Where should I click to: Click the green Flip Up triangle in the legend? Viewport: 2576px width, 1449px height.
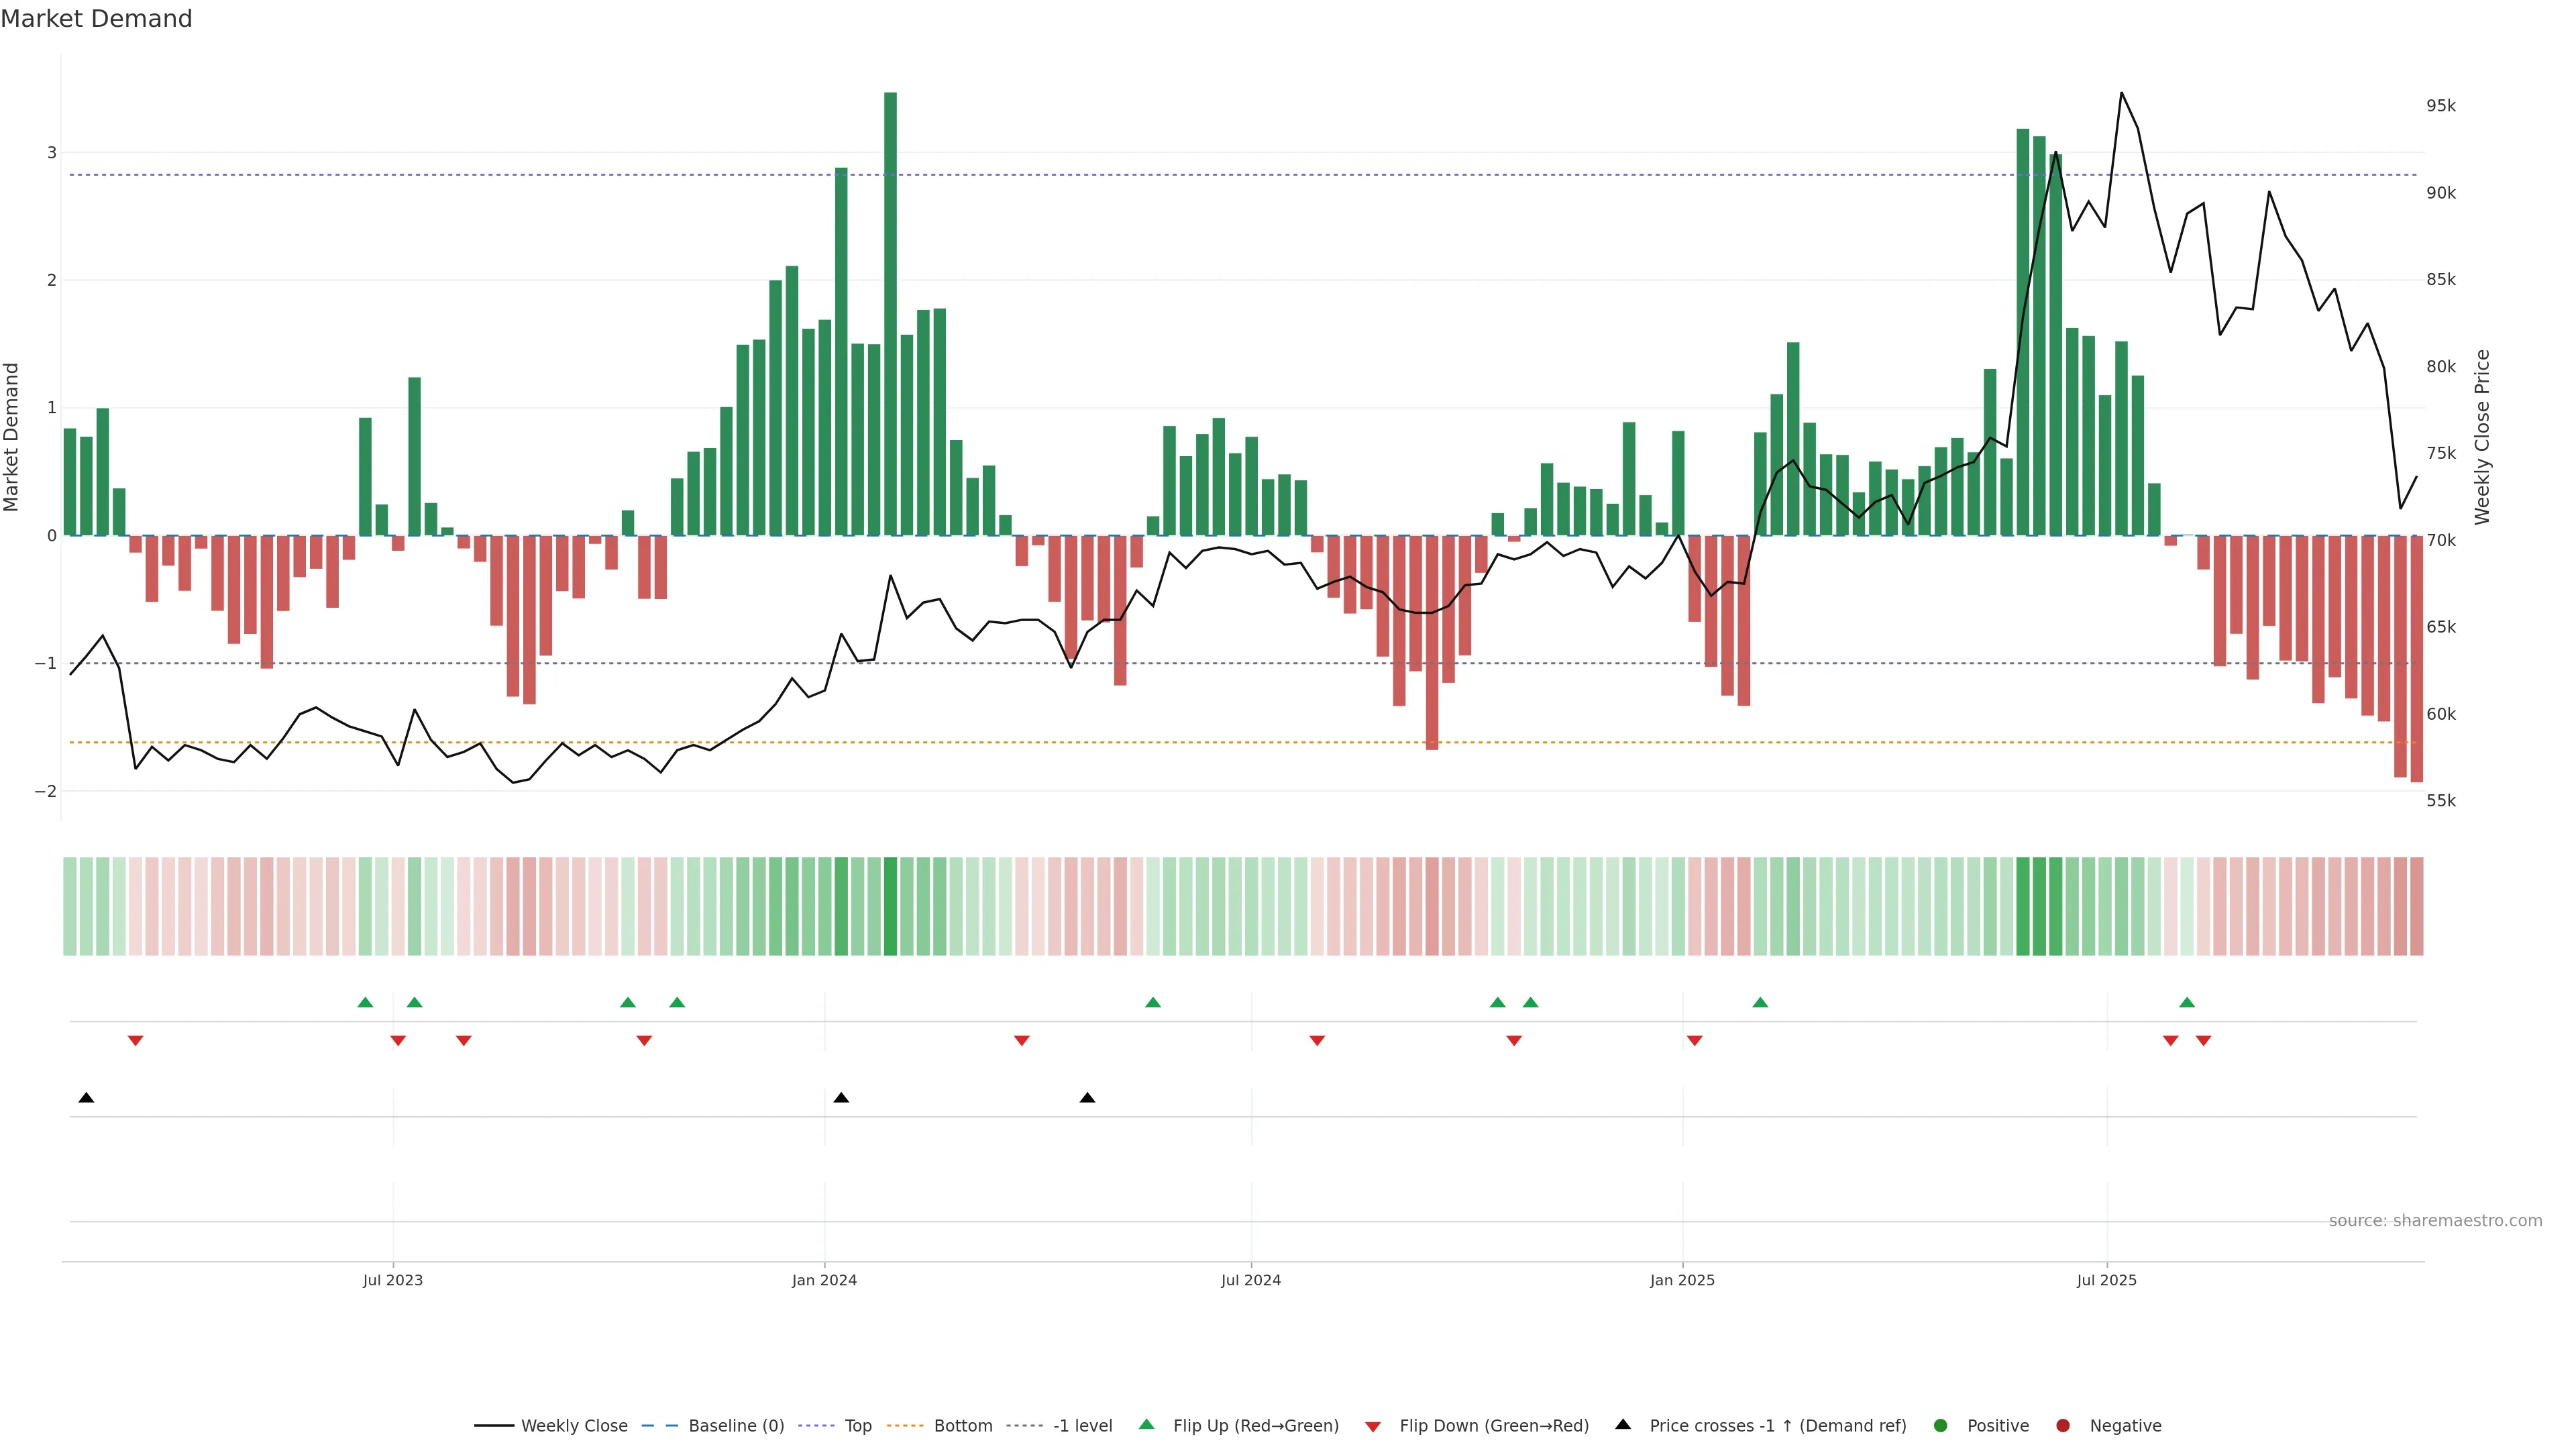(x=1147, y=1425)
